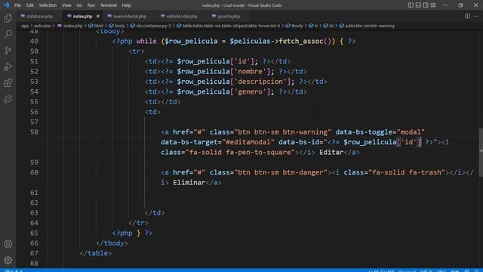Open the Help menu
Viewport: 483px width, 272px height.
coord(126,5)
